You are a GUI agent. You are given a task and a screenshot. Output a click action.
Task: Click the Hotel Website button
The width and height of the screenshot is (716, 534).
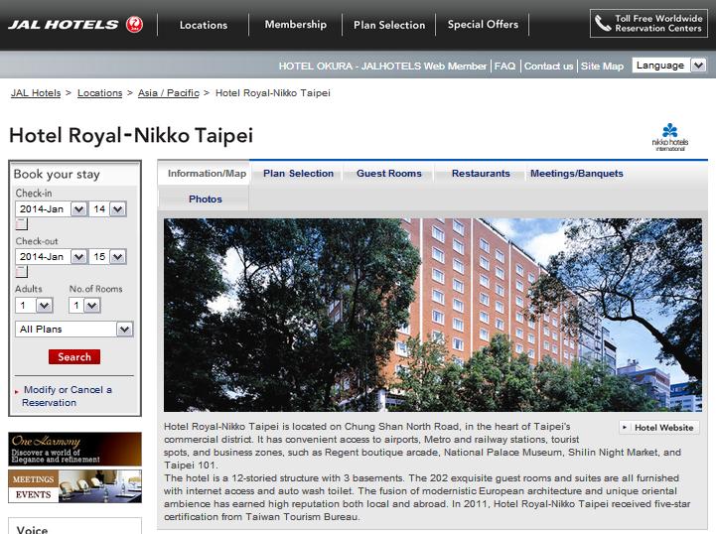[x=659, y=428]
